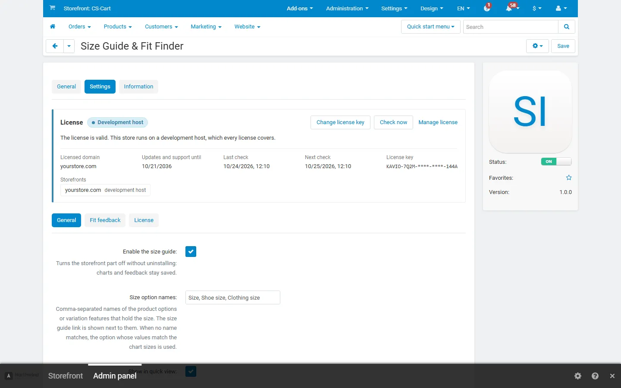Open the user account menu icon
This screenshot has width=621, height=388.
[561, 8]
